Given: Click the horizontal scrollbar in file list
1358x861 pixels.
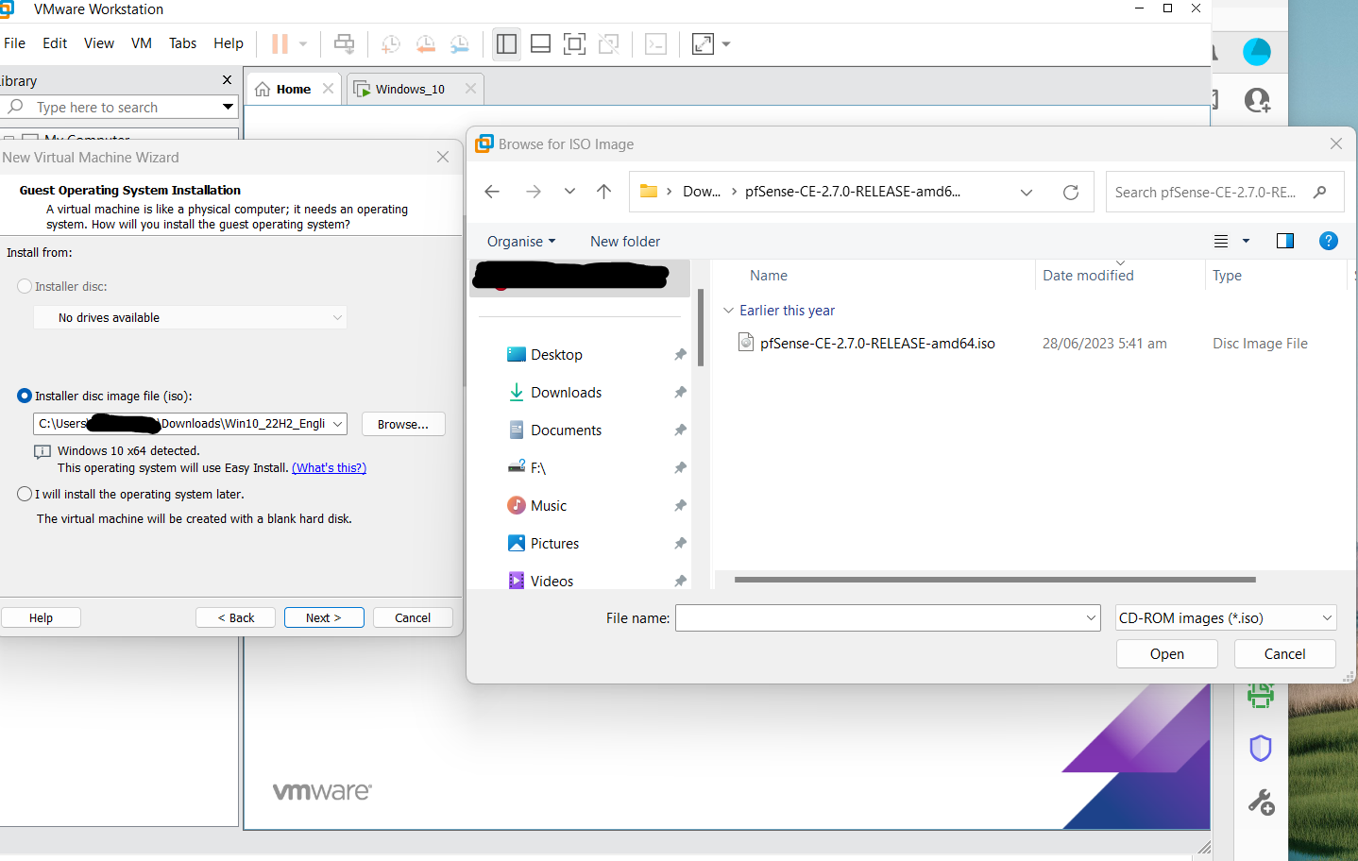Looking at the screenshot, I should 995,580.
